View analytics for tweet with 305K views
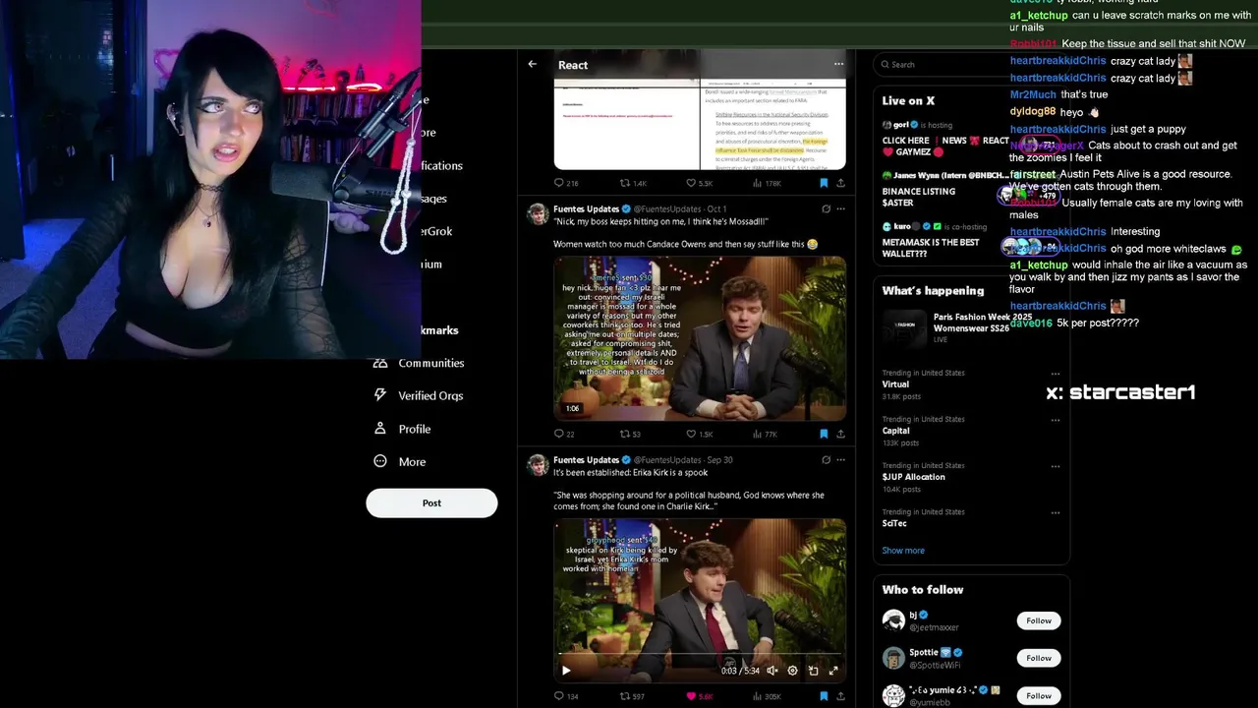Viewport: 1258px width, 708px height. [767, 696]
